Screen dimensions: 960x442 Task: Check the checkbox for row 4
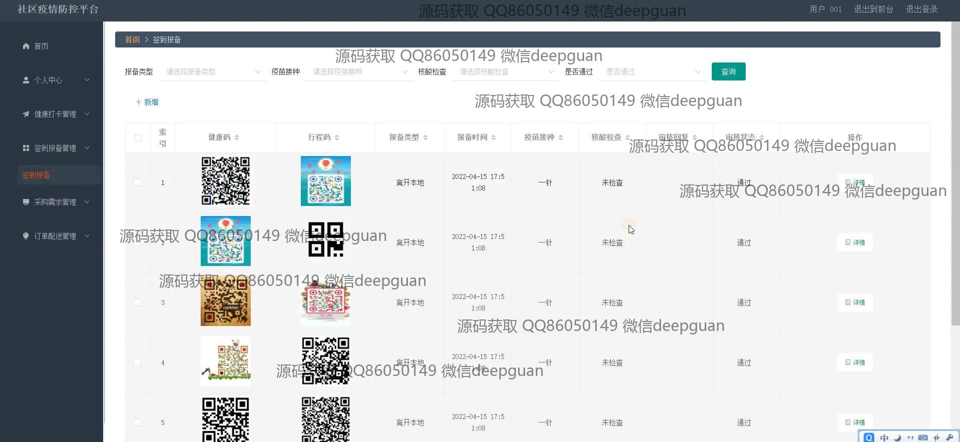point(137,362)
